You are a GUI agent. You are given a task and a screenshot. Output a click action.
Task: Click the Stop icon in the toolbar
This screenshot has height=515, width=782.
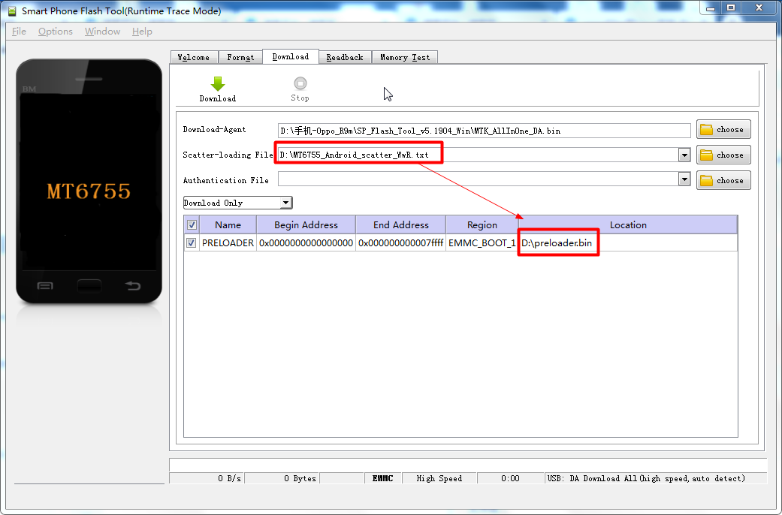click(300, 83)
